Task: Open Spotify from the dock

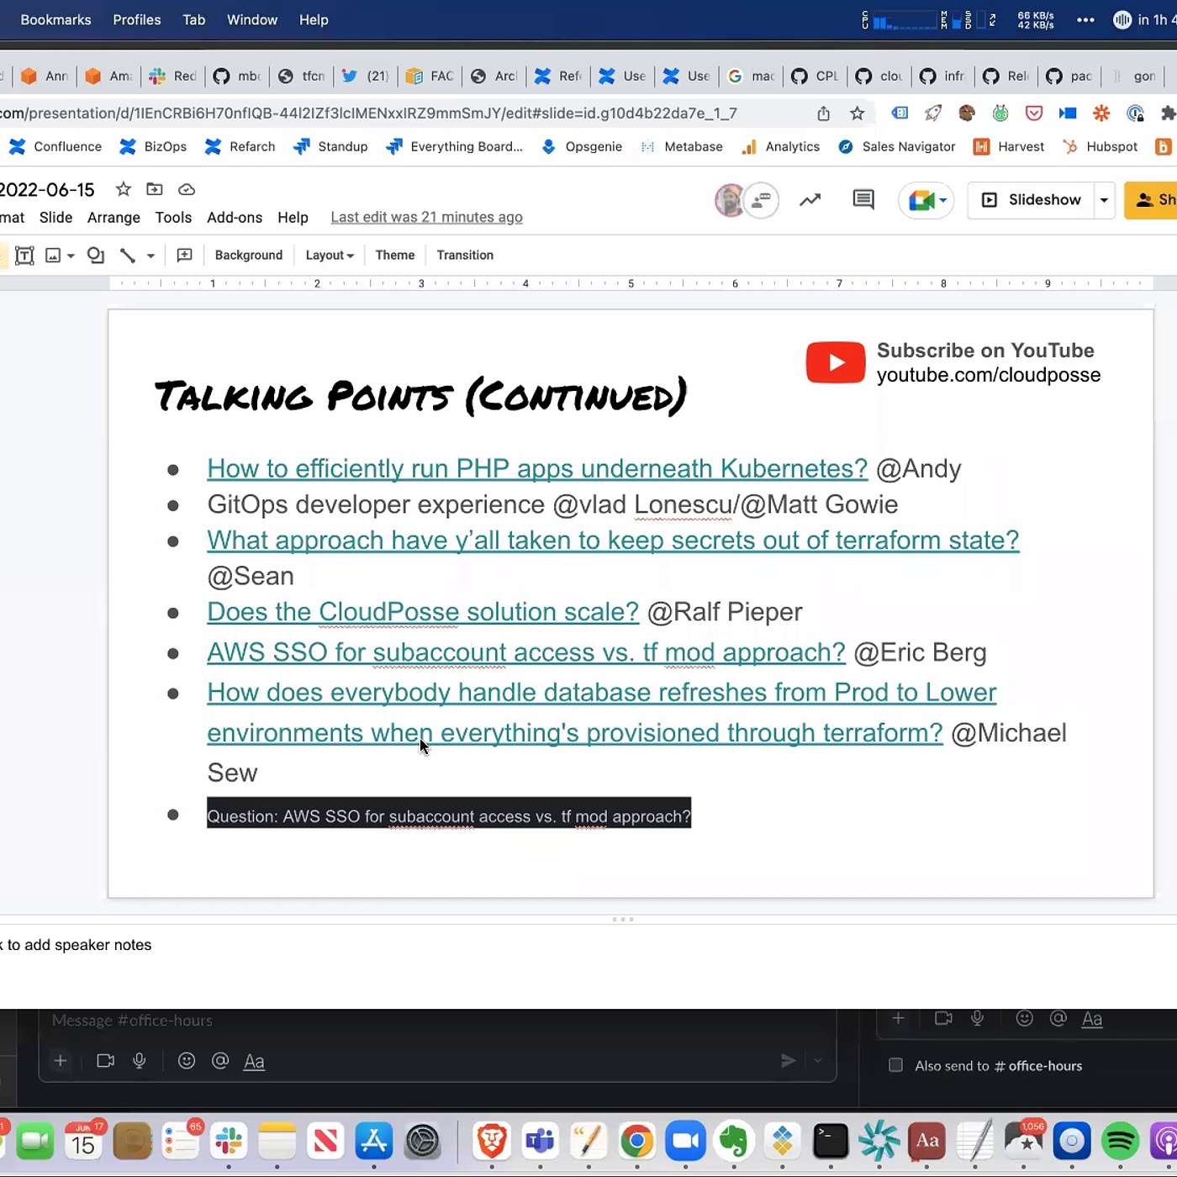Action: (1120, 1141)
